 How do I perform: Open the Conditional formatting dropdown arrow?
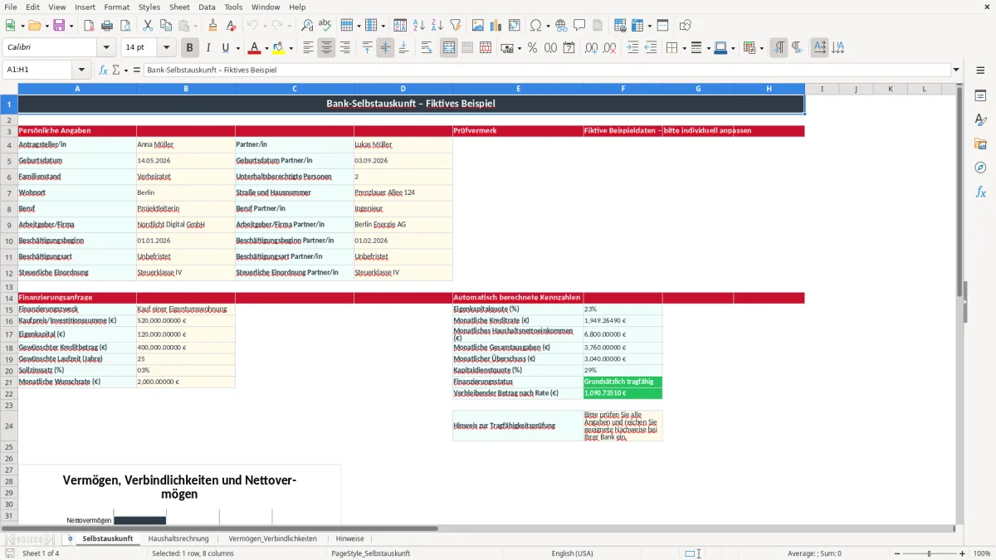[x=761, y=48]
